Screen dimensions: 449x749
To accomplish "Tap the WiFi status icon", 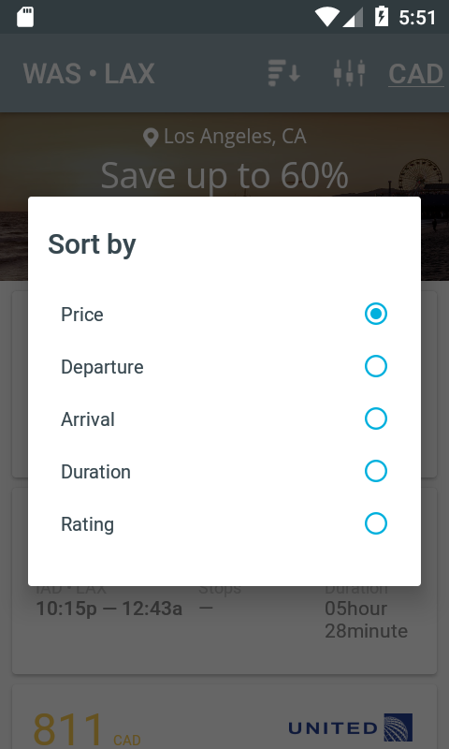I will click(x=326, y=17).
